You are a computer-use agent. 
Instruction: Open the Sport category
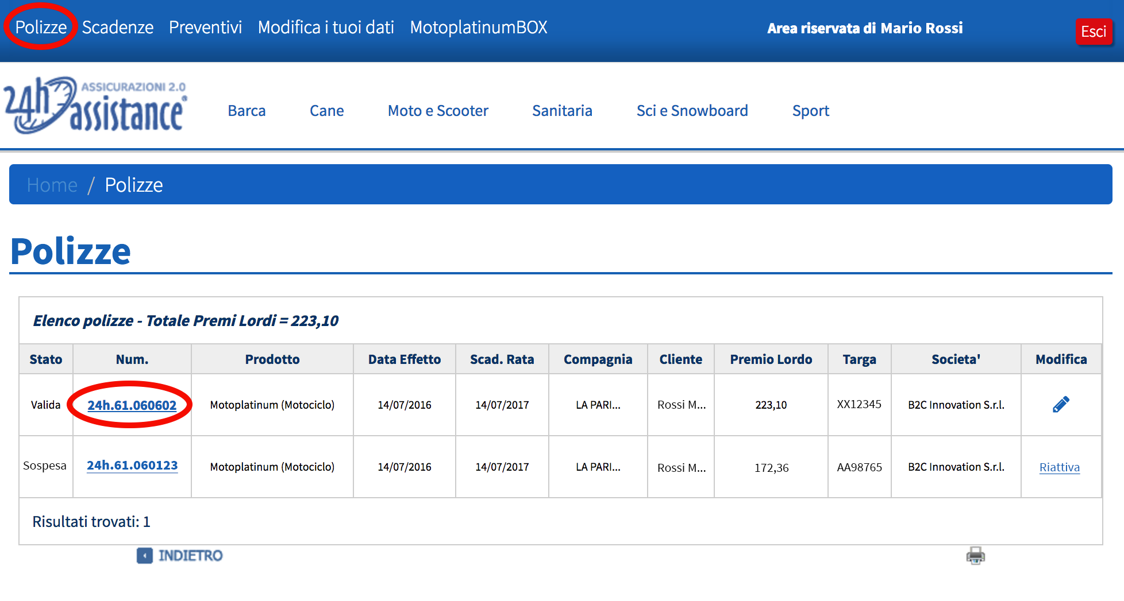coord(811,111)
